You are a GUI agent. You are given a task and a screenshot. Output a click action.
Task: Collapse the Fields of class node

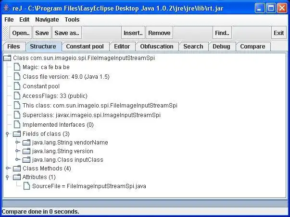point(7,134)
